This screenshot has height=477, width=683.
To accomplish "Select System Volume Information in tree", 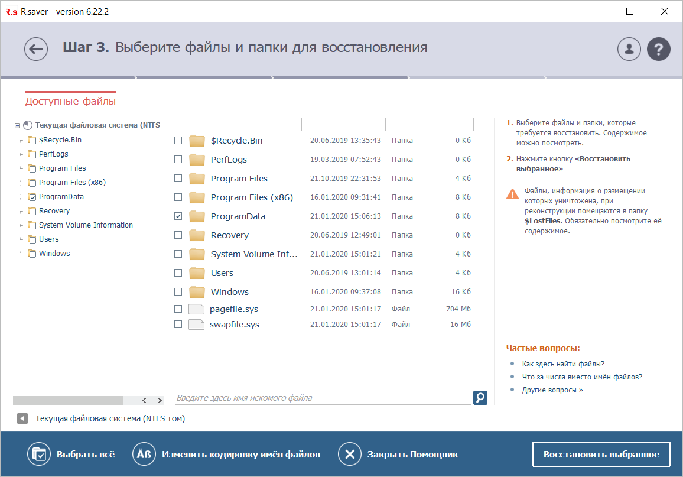I will click(x=86, y=225).
